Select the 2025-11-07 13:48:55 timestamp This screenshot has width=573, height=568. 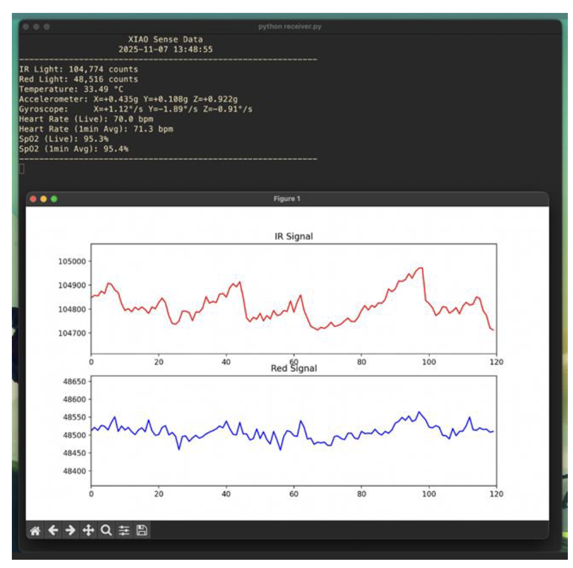point(166,50)
